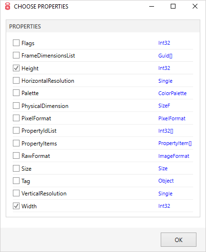
Task: Click the Int32[] type label
Action: pyautogui.click(x=165, y=131)
